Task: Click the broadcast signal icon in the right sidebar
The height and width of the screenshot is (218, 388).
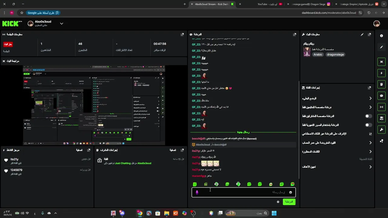Action: click(x=381, y=107)
